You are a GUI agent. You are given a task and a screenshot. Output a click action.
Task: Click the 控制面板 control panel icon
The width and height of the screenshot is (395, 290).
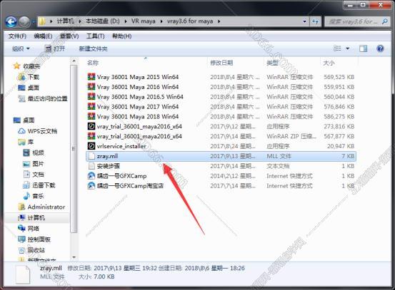[x=21, y=239]
